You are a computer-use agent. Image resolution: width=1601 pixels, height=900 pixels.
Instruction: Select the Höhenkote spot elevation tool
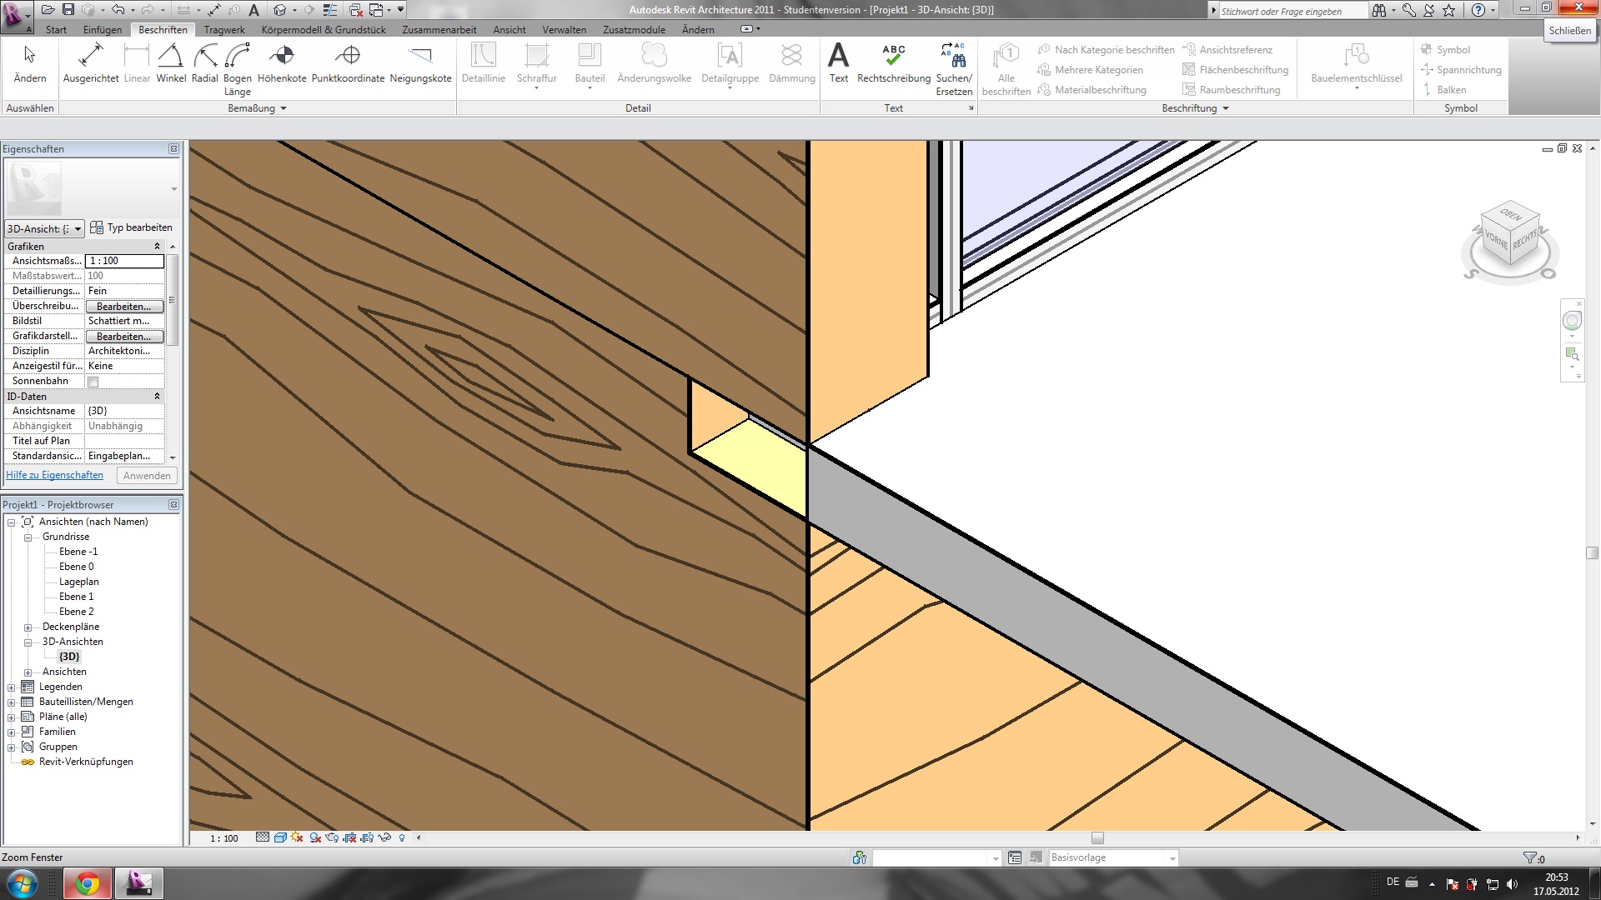click(x=282, y=63)
